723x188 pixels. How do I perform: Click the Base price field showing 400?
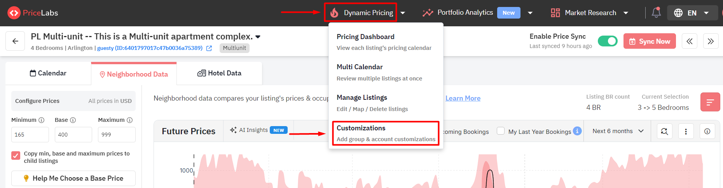(73, 135)
